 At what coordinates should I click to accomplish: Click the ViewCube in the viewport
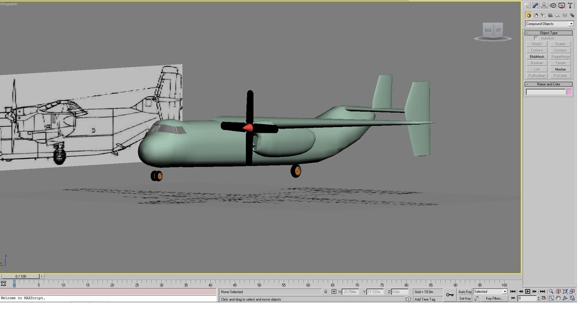click(x=492, y=30)
